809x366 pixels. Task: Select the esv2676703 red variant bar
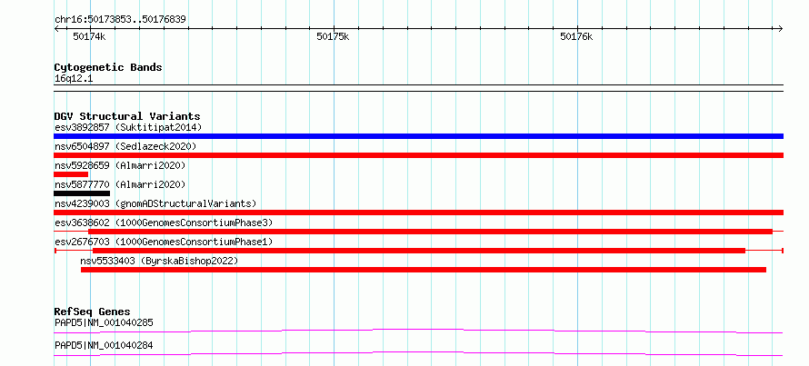[419, 251]
